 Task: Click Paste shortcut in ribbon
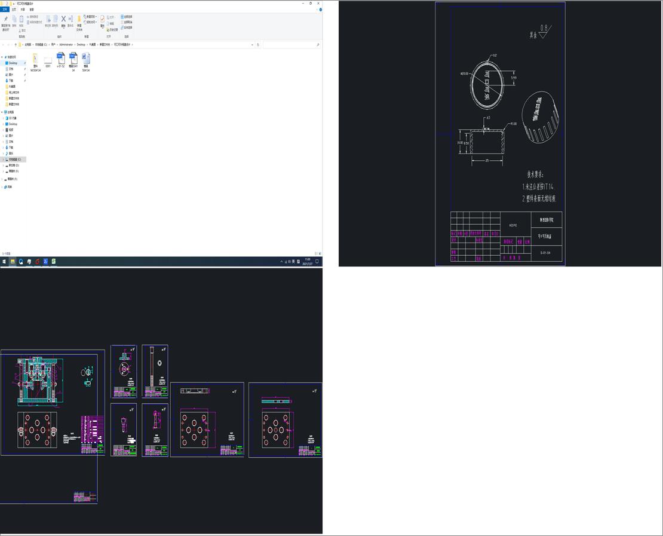click(35, 22)
